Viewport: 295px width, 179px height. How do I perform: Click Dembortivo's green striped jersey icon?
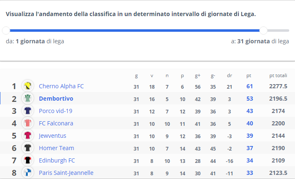coord(28,98)
